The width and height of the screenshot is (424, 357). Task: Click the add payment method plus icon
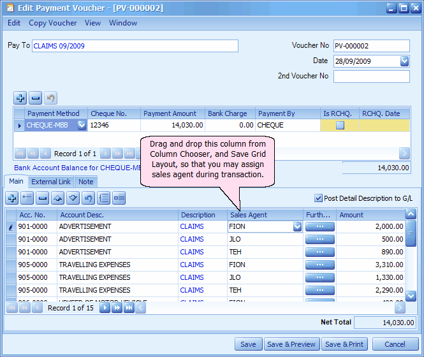[20, 98]
